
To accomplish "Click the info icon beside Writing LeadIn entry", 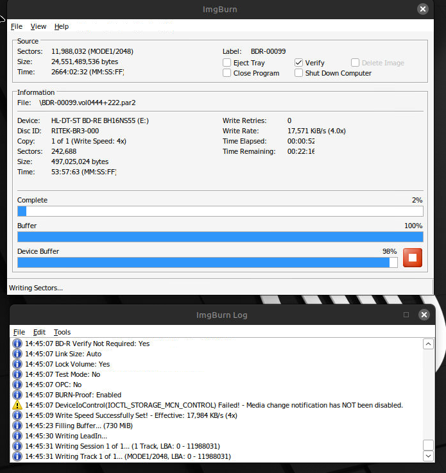I will click(17, 436).
